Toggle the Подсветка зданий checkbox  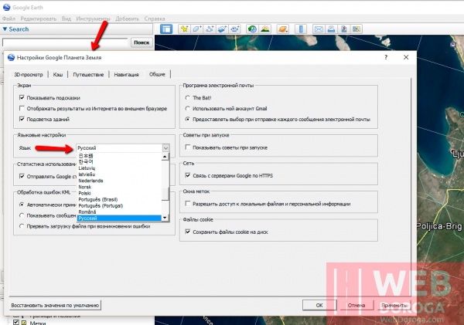click(x=22, y=119)
